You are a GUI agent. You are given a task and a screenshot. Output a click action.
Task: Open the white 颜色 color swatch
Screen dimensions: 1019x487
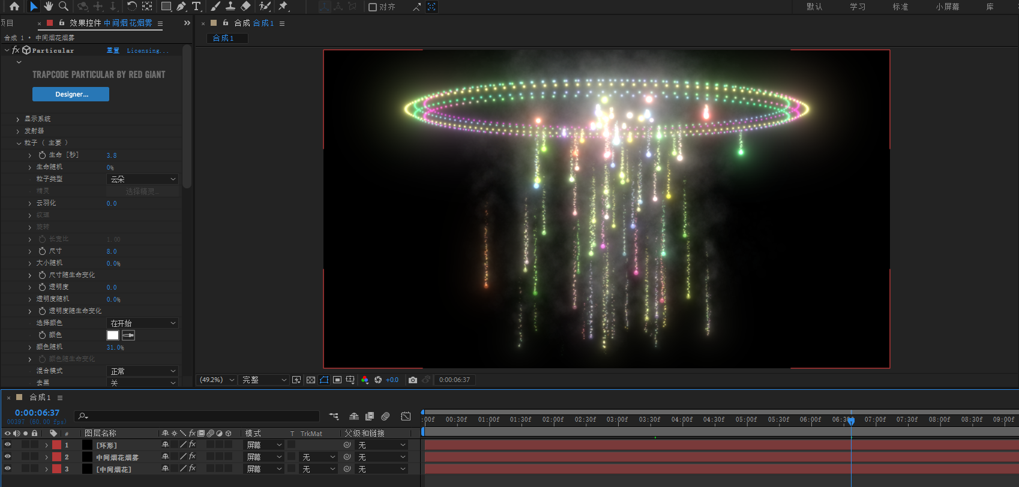113,335
